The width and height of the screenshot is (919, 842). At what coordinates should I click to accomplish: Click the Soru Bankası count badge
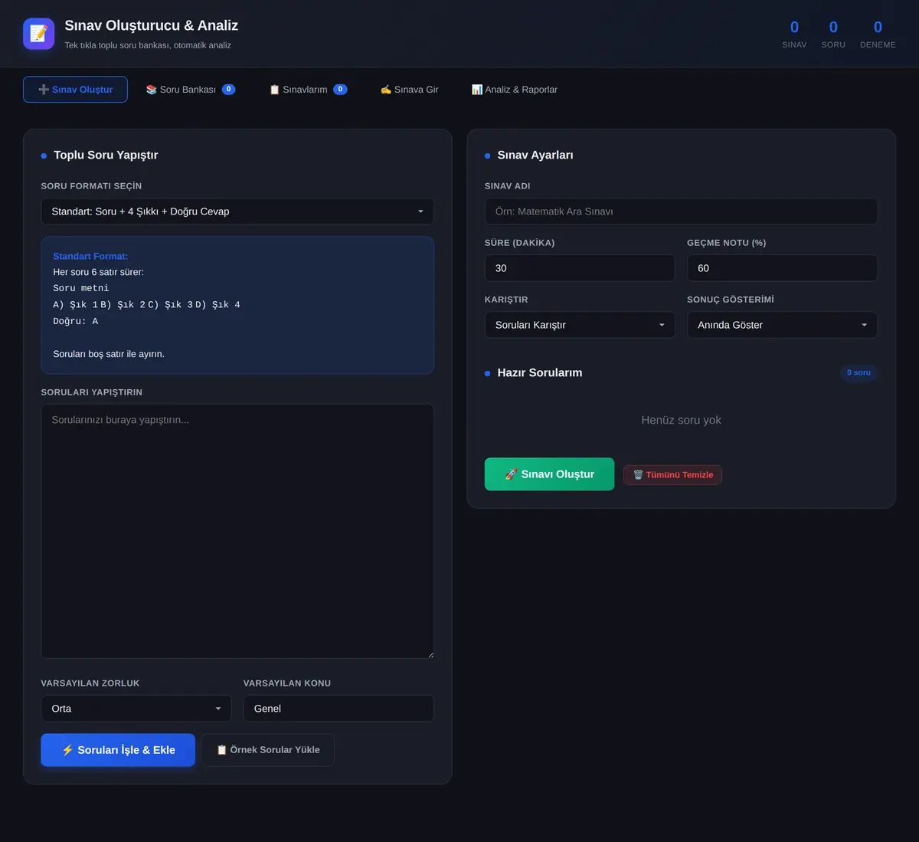pyautogui.click(x=228, y=90)
